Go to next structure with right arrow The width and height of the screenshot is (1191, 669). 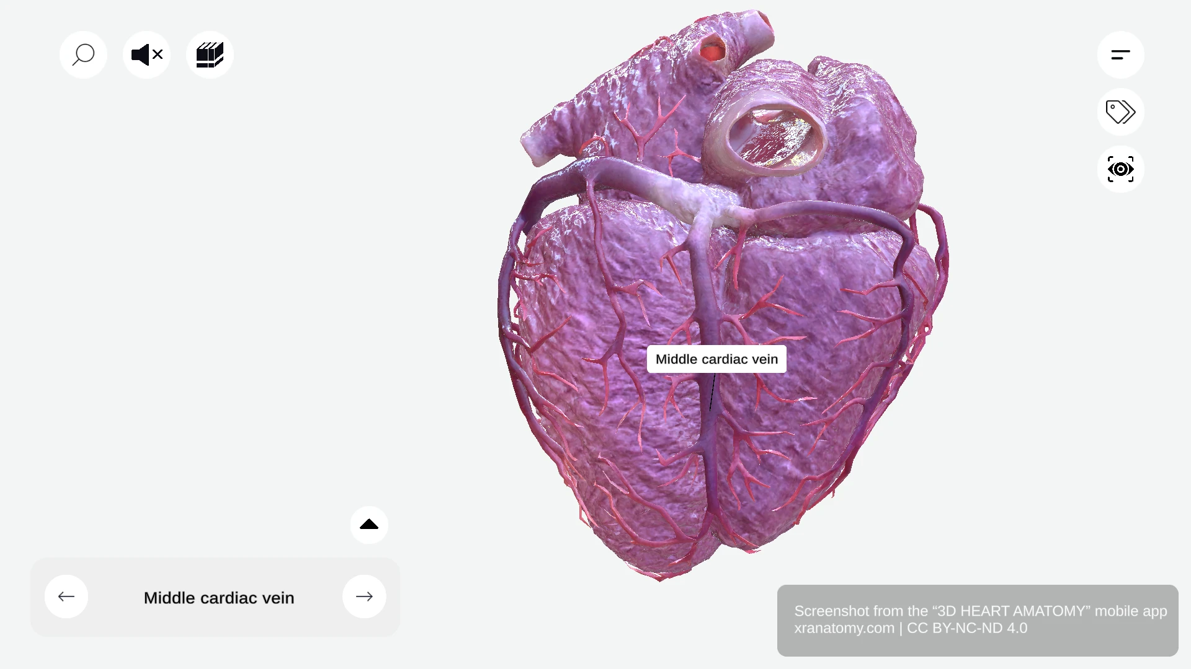[364, 597]
